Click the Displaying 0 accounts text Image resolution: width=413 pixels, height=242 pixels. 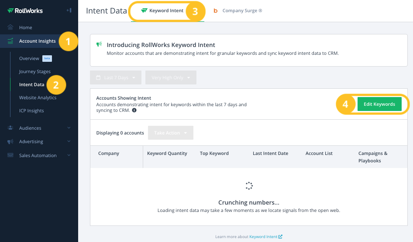[x=120, y=133]
